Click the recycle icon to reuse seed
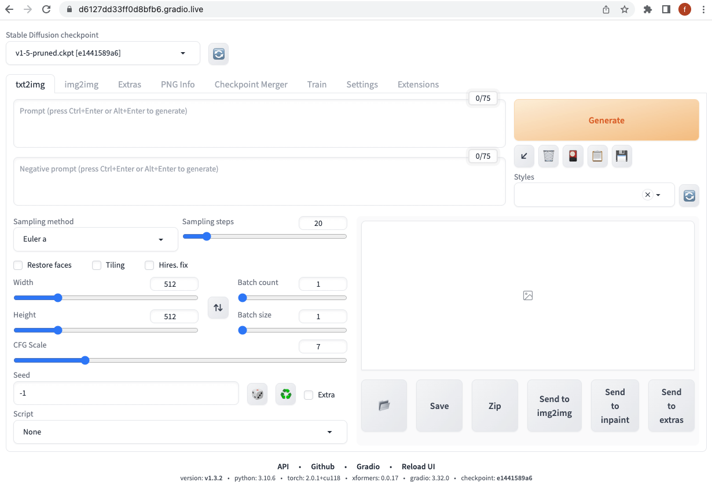 (x=285, y=394)
